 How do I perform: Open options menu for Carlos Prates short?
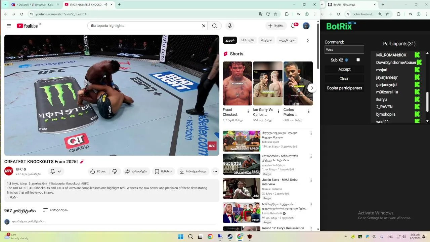pyautogui.click(x=309, y=112)
